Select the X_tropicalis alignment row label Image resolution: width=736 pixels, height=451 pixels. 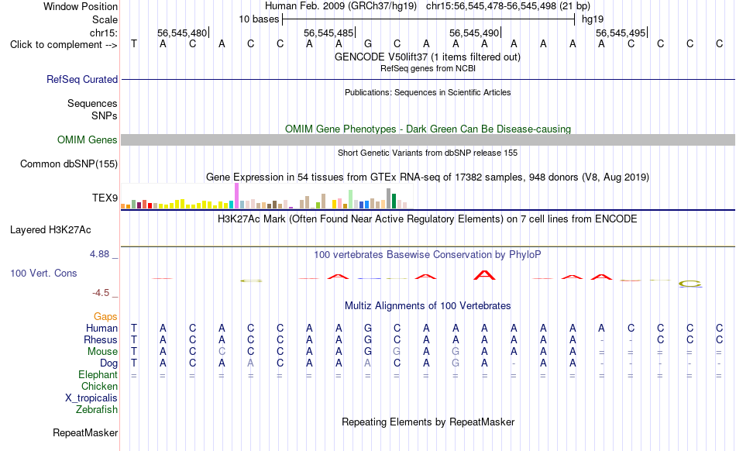(91, 398)
